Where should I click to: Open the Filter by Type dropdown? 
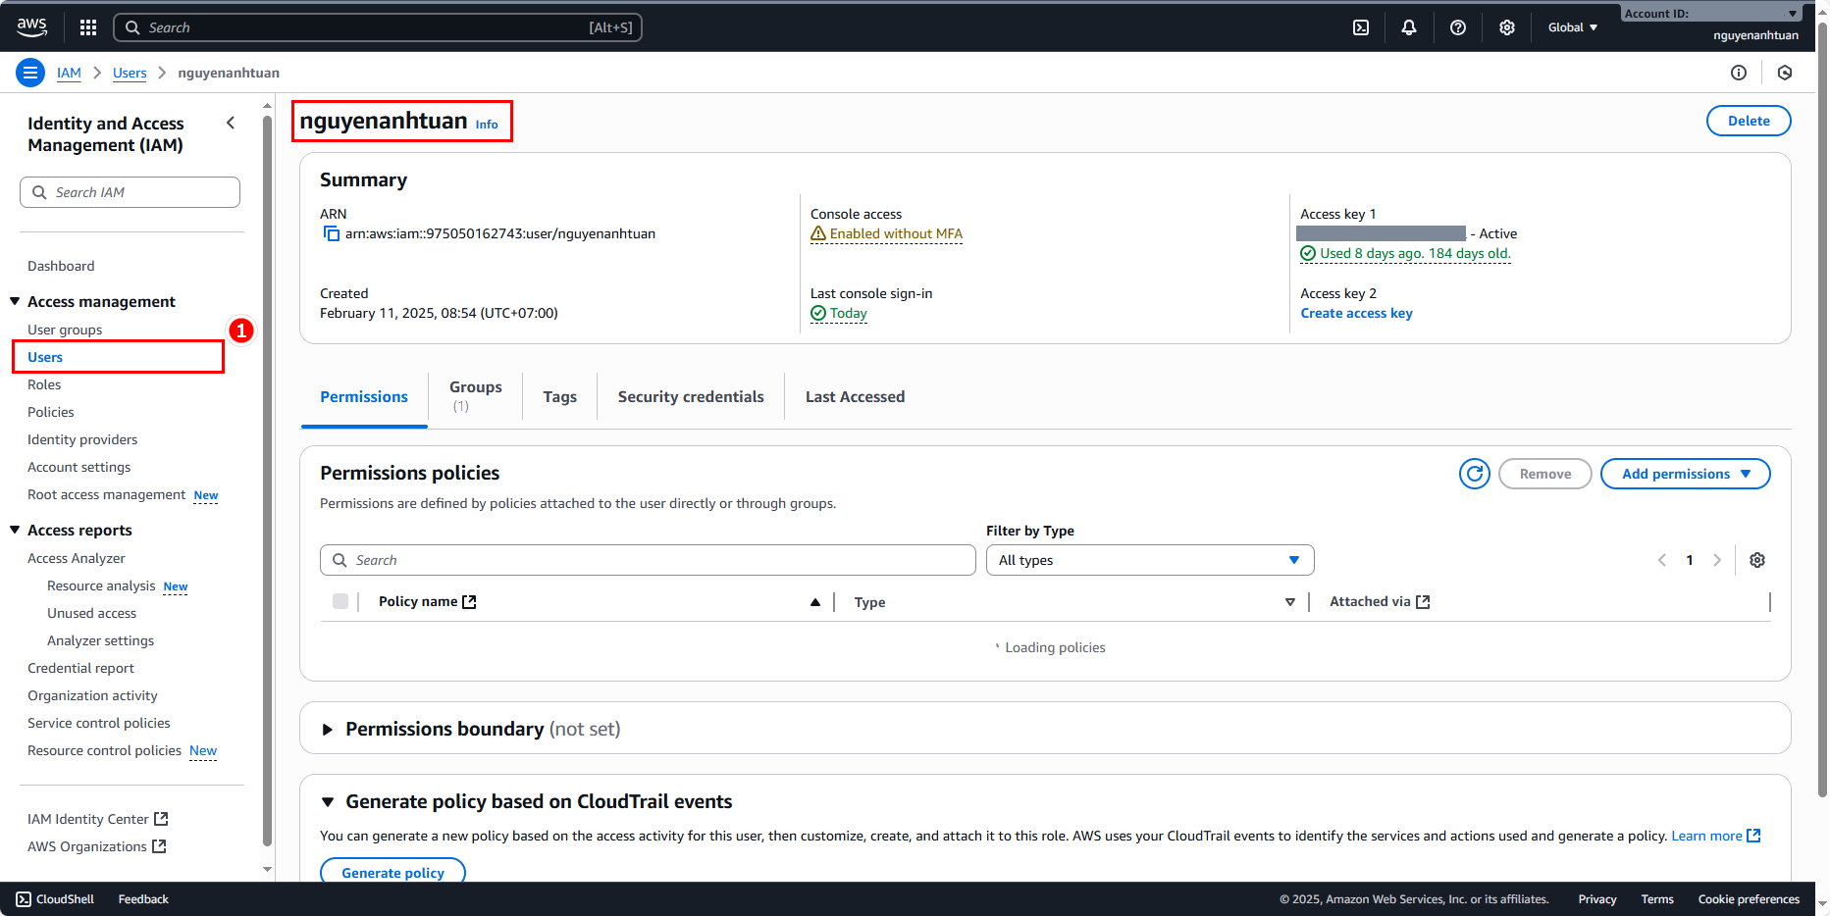click(x=1149, y=560)
